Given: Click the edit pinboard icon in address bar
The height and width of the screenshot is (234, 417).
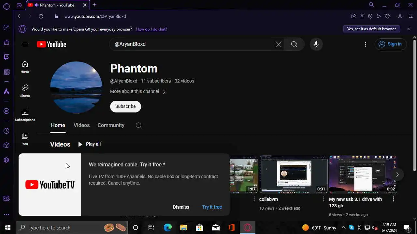Looking at the screenshot, I should pos(353,16).
